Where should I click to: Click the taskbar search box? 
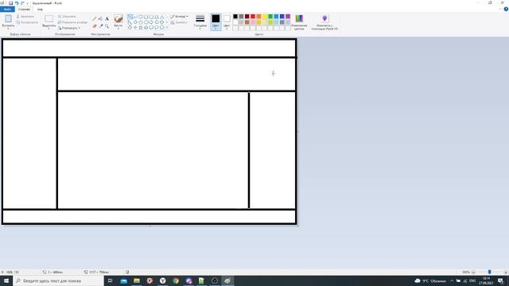point(58,280)
